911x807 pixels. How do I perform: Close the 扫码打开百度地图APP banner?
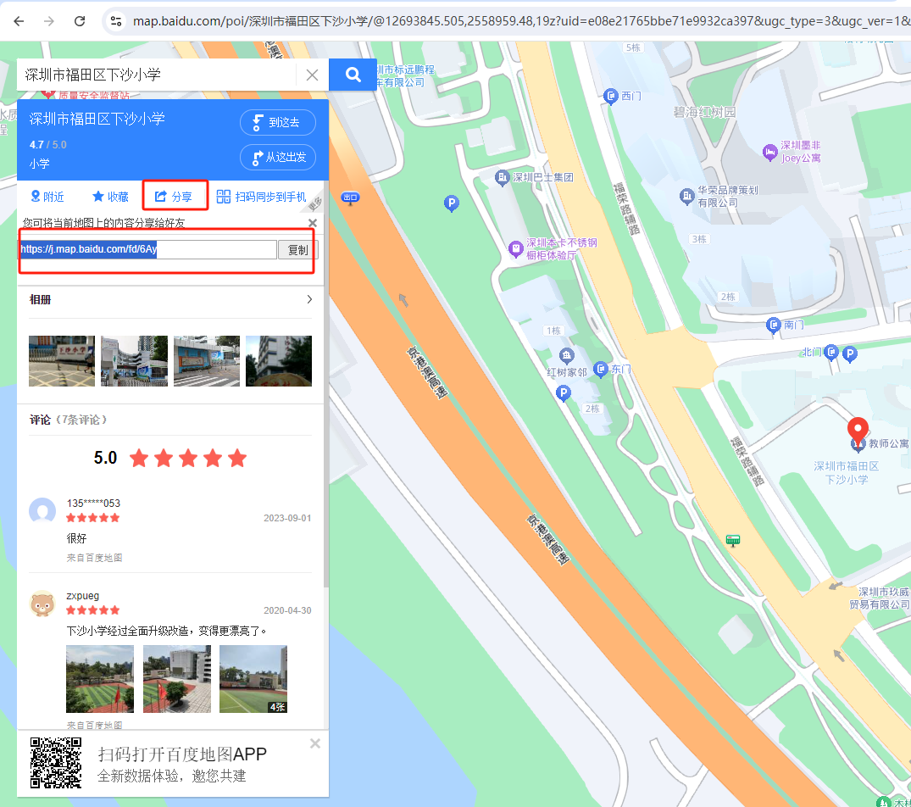[x=315, y=743]
